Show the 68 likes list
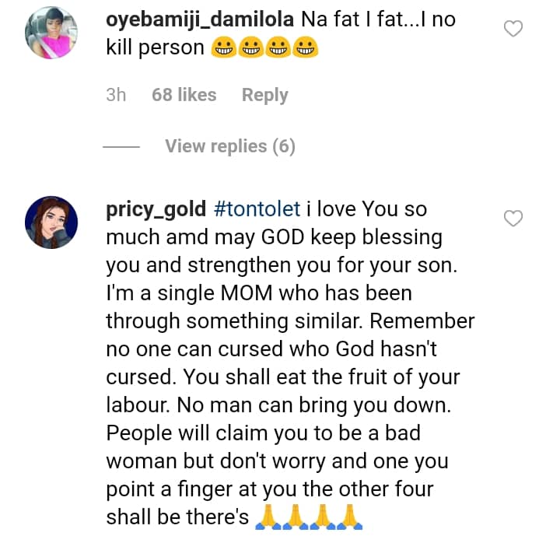 [184, 95]
